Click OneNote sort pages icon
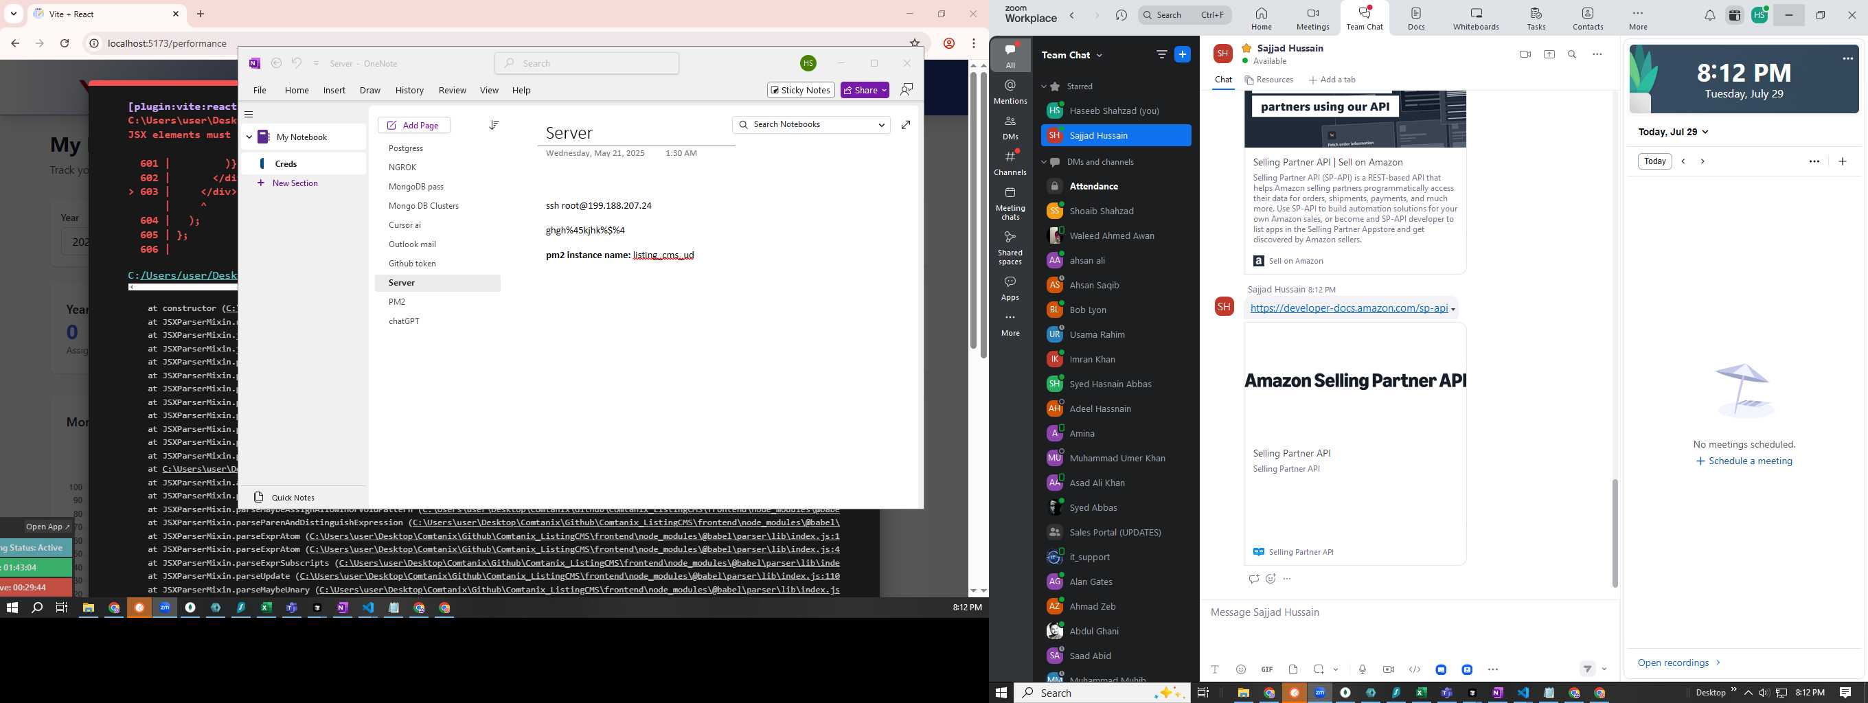This screenshot has width=1868, height=703. (494, 126)
